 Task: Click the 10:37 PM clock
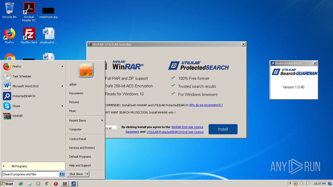(x=319, y=184)
